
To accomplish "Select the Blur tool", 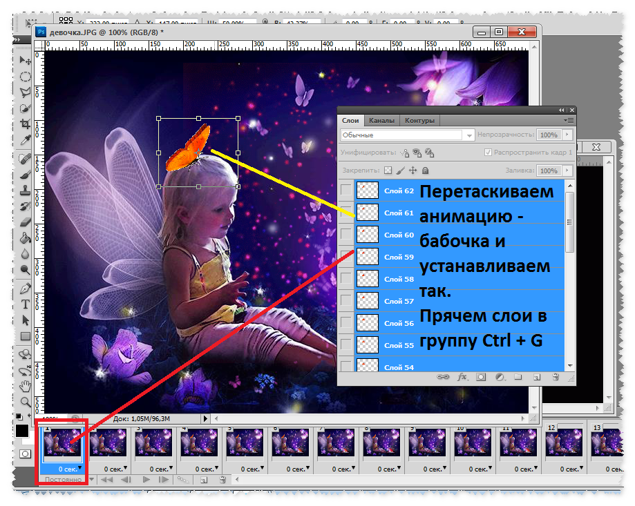I will (25, 253).
